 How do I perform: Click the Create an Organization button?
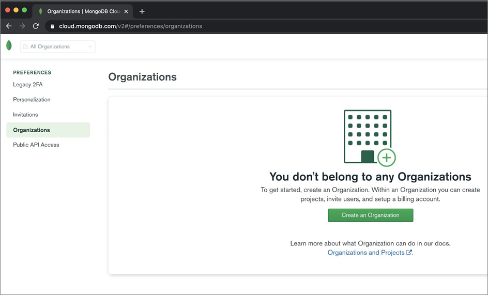370,215
